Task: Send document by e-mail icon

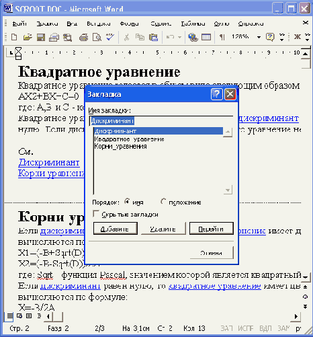Action: click(x=54, y=37)
